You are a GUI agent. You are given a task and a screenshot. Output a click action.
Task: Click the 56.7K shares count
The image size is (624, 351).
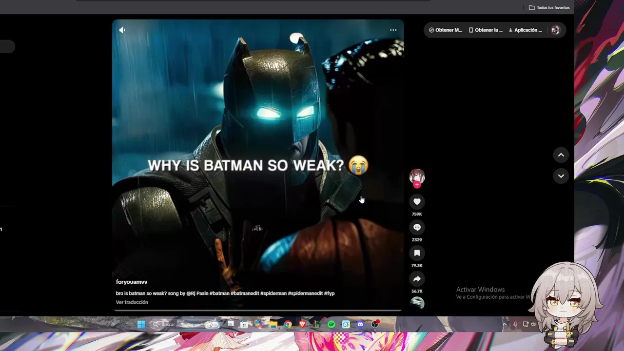tap(417, 292)
